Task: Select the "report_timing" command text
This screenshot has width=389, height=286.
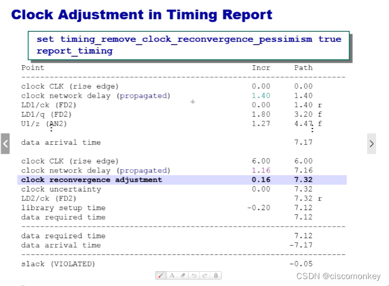Action: pyautogui.click(x=75, y=51)
